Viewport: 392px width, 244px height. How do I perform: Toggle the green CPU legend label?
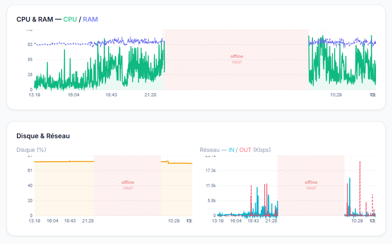70,19
